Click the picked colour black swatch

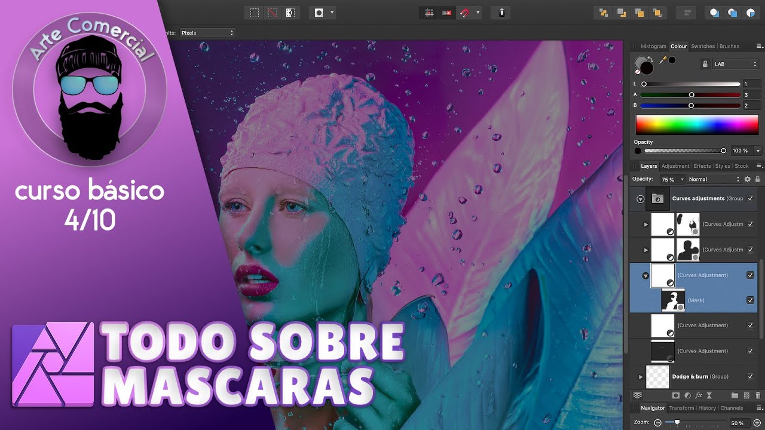[672, 60]
